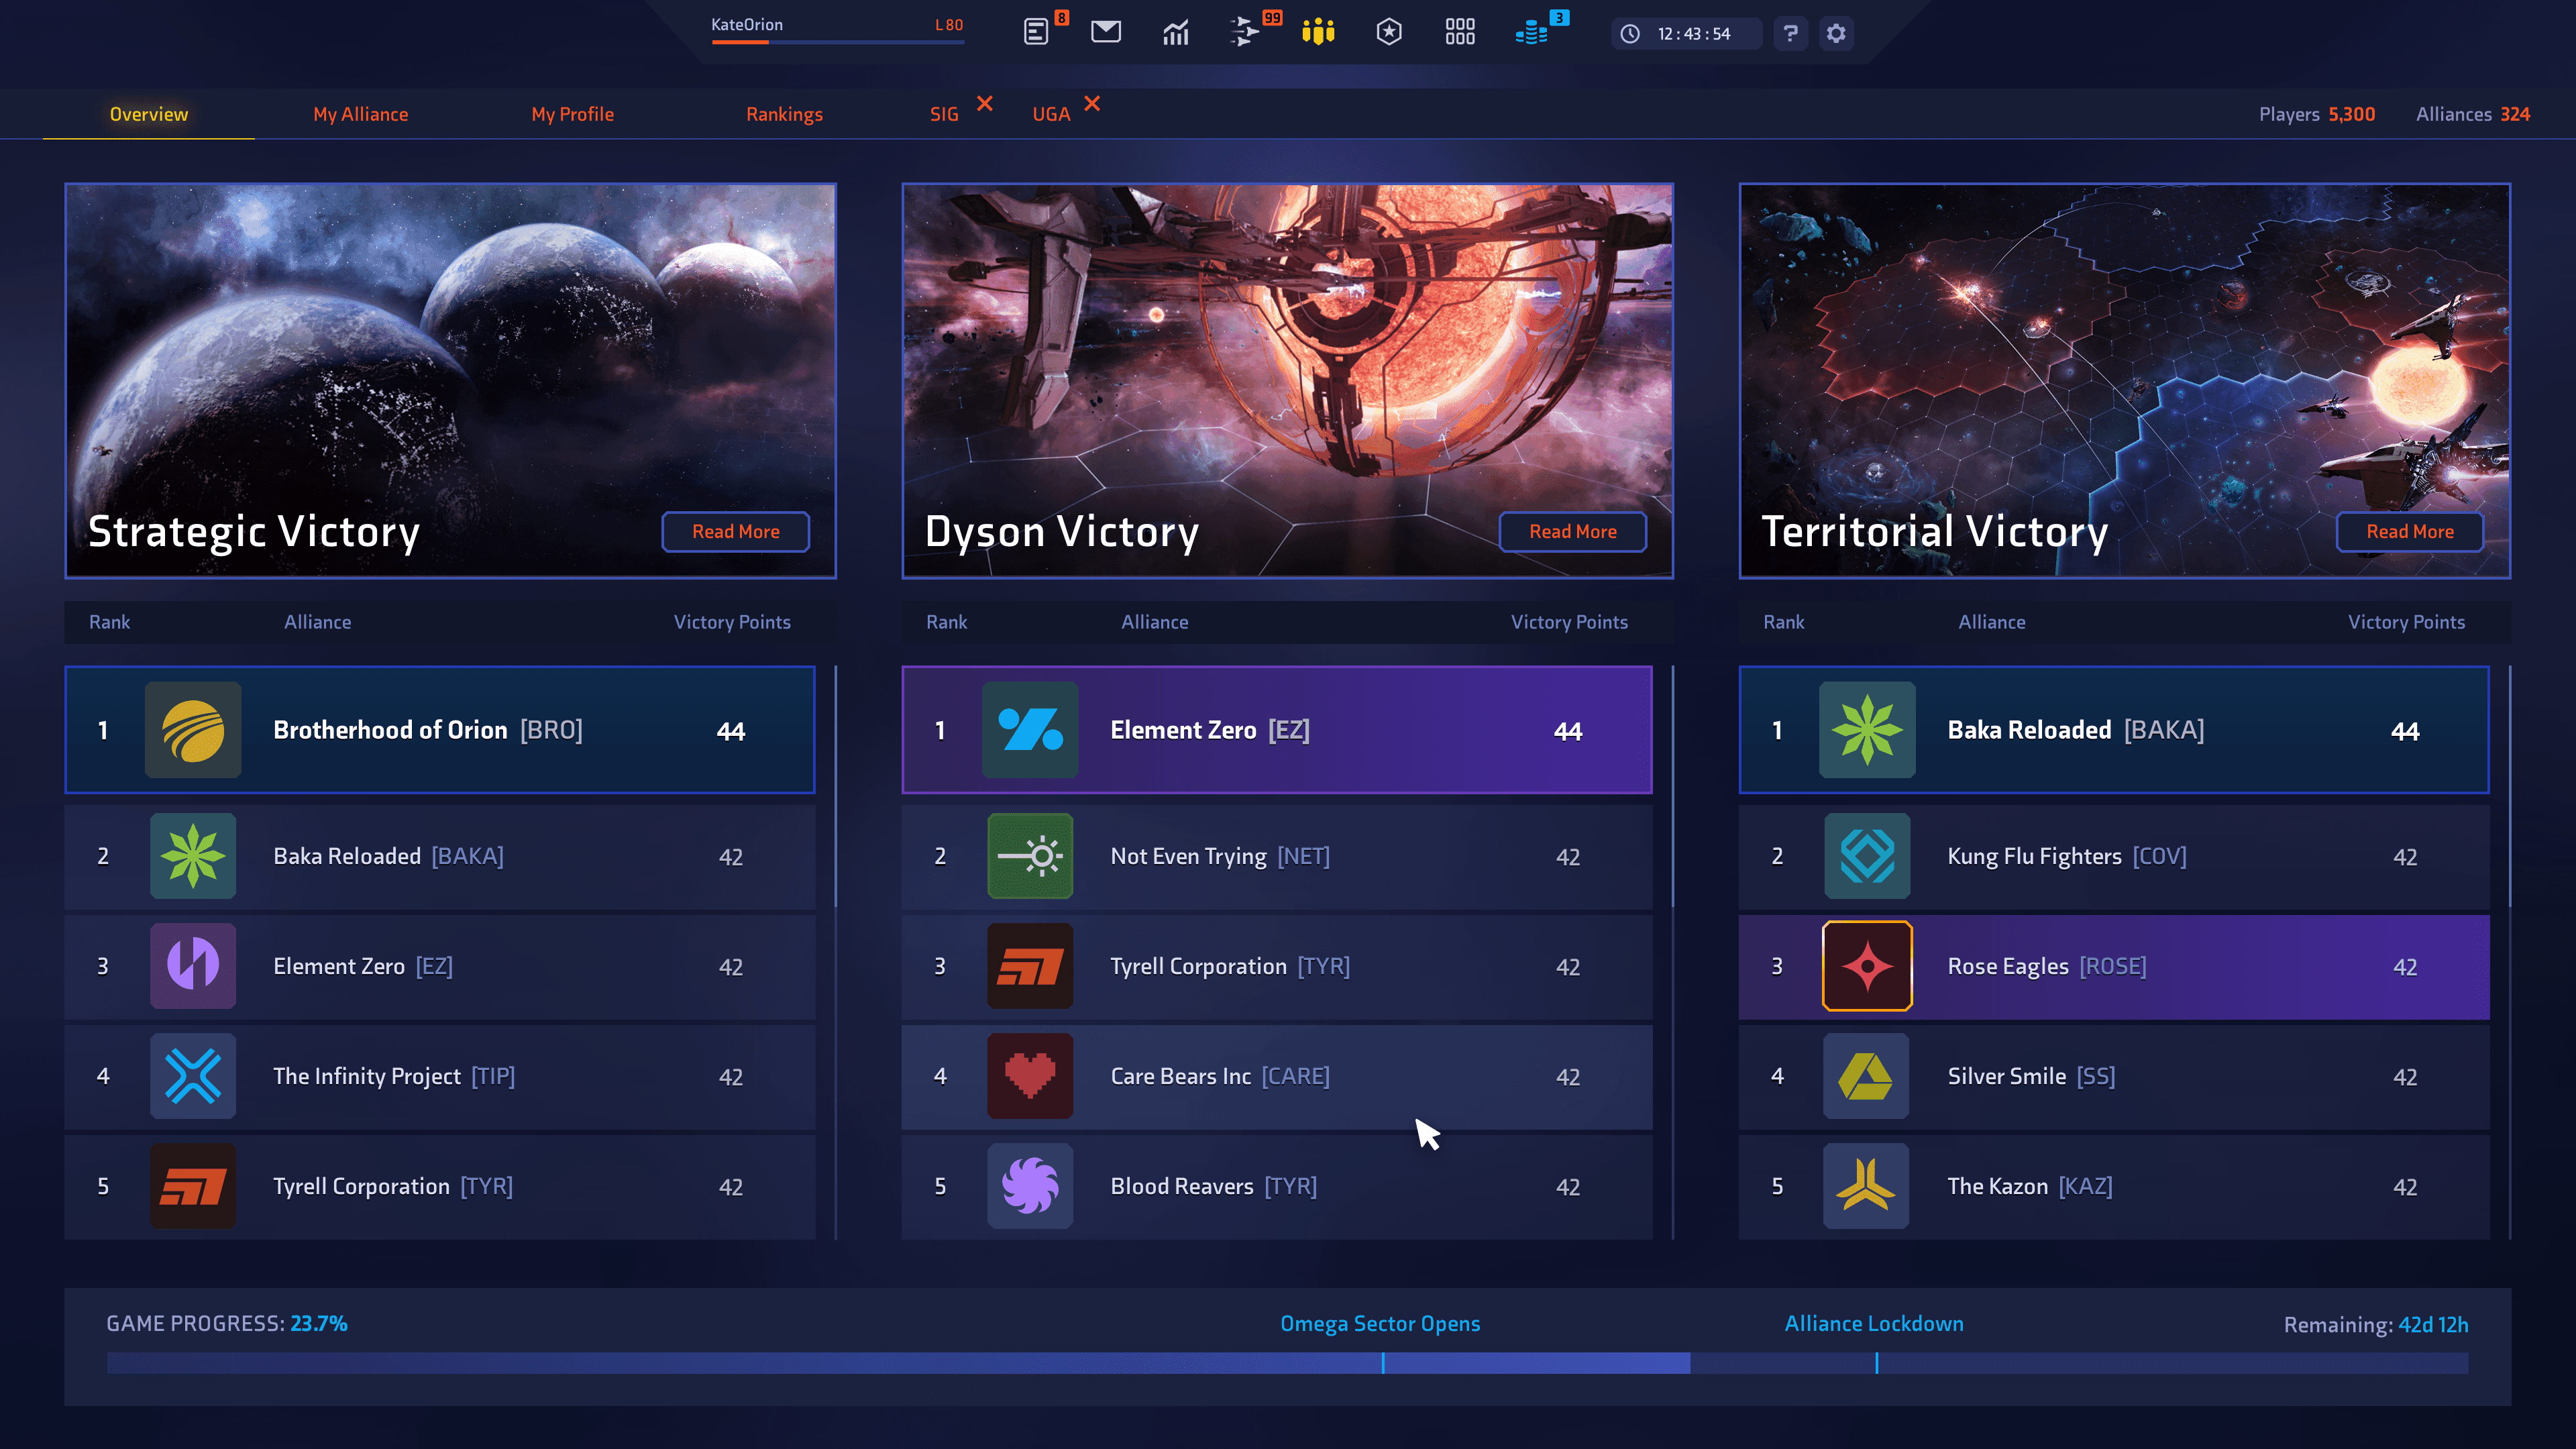The height and width of the screenshot is (1449, 2576).
Task: Click Brotherhood of Orion alliance emblem
Action: tap(193, 730)
